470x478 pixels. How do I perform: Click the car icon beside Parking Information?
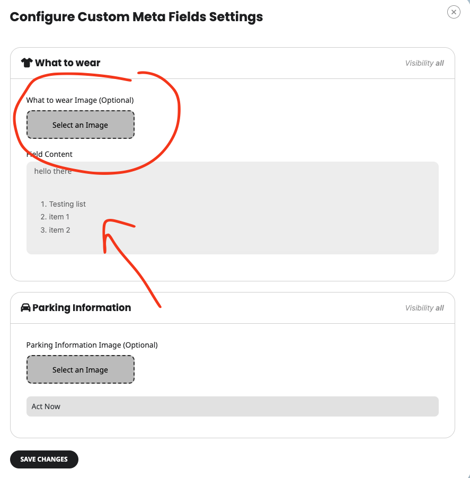(x=25, y=307)
